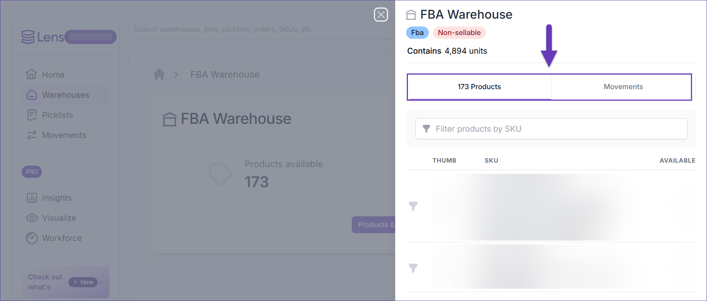The width and height of the screenshot is (707, 301).
Task: Open the Workforce gauge item
Action: coord(32,238)
